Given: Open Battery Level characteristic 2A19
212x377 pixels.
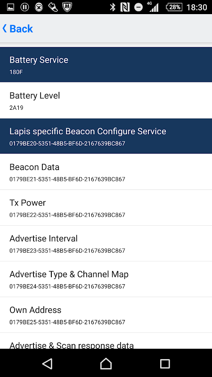Looking at the screenshot, I should (x=106, y=100).
